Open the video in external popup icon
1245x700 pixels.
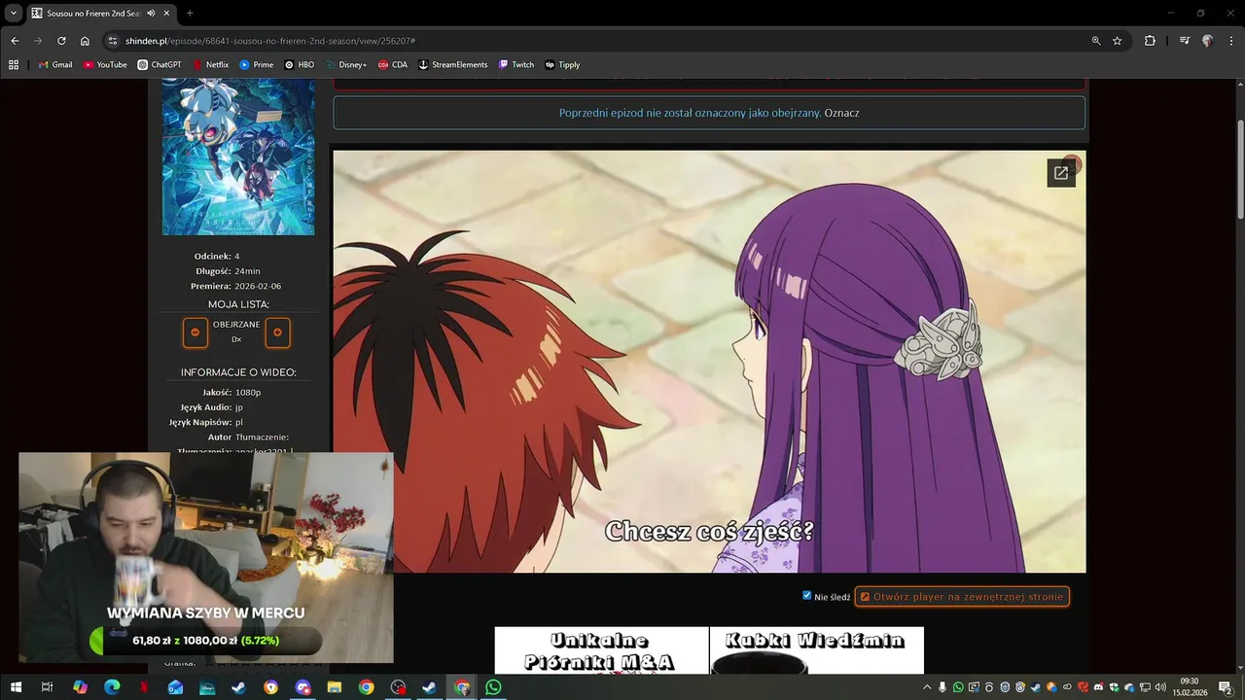point(1061,173)
